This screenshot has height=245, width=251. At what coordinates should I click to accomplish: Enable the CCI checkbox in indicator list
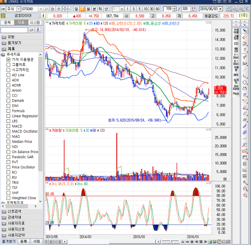[8, 96]
